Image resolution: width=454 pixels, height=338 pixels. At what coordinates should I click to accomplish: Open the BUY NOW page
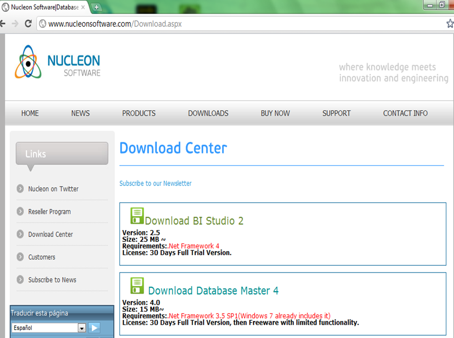(275, 113)
